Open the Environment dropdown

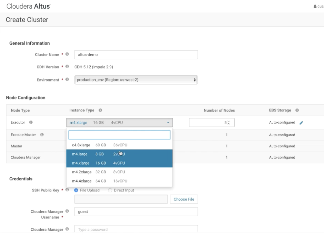coord(136,80)
